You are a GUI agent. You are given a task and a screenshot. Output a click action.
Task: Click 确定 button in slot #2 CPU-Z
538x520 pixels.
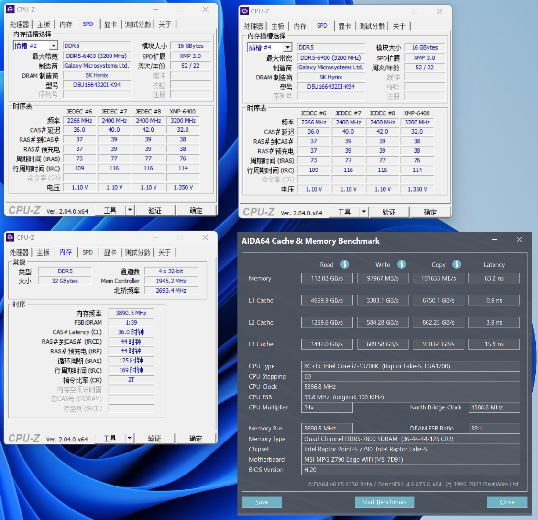196,210
